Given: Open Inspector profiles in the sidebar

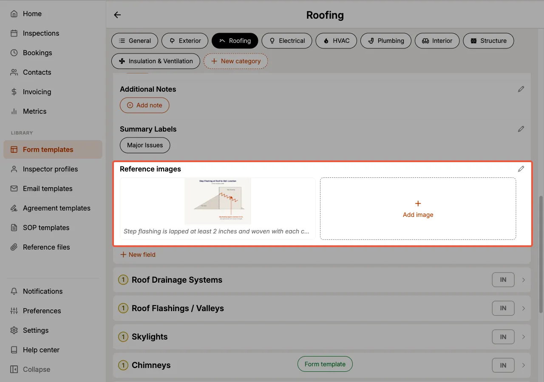Looking at the screenshot, I should click(53, 169).
